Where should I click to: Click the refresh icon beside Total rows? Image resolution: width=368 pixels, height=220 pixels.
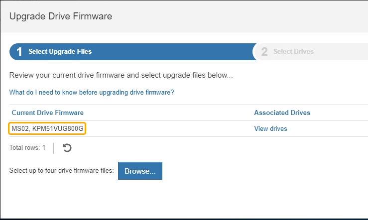67,148
